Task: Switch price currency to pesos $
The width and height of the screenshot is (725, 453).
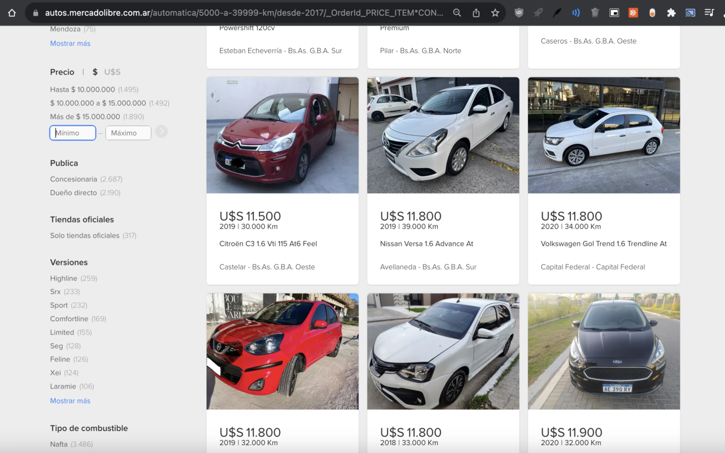Action: [x=95, y=72]
